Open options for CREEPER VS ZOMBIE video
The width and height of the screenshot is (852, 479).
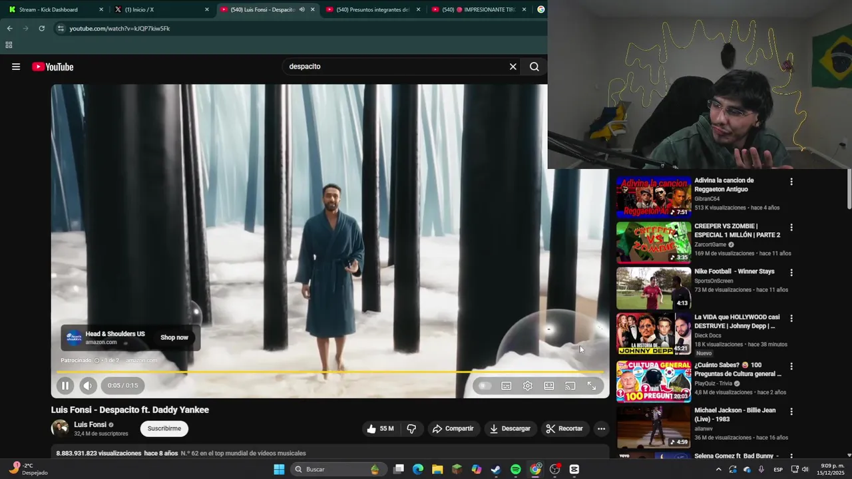[x=791, y=228]
